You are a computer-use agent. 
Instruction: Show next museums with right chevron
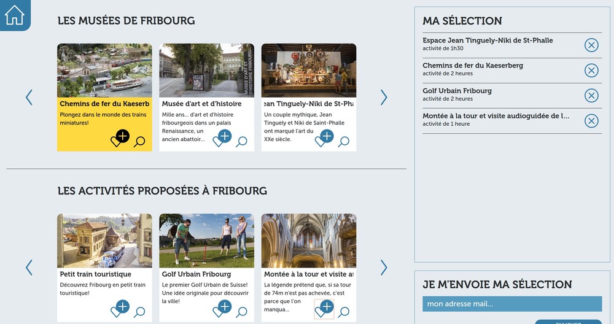click(x=384, y=97)
